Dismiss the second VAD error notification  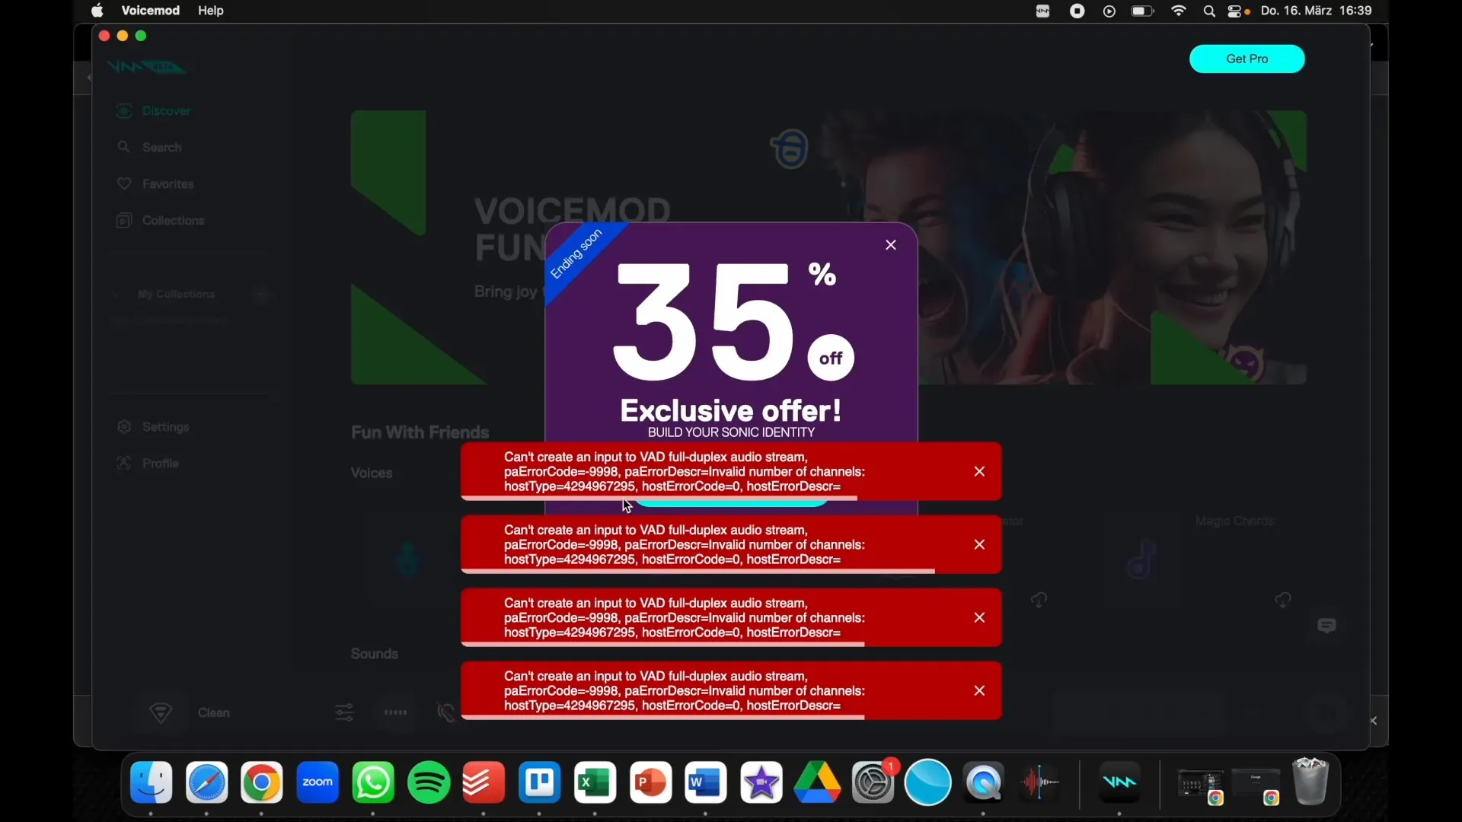pos(979,544)
